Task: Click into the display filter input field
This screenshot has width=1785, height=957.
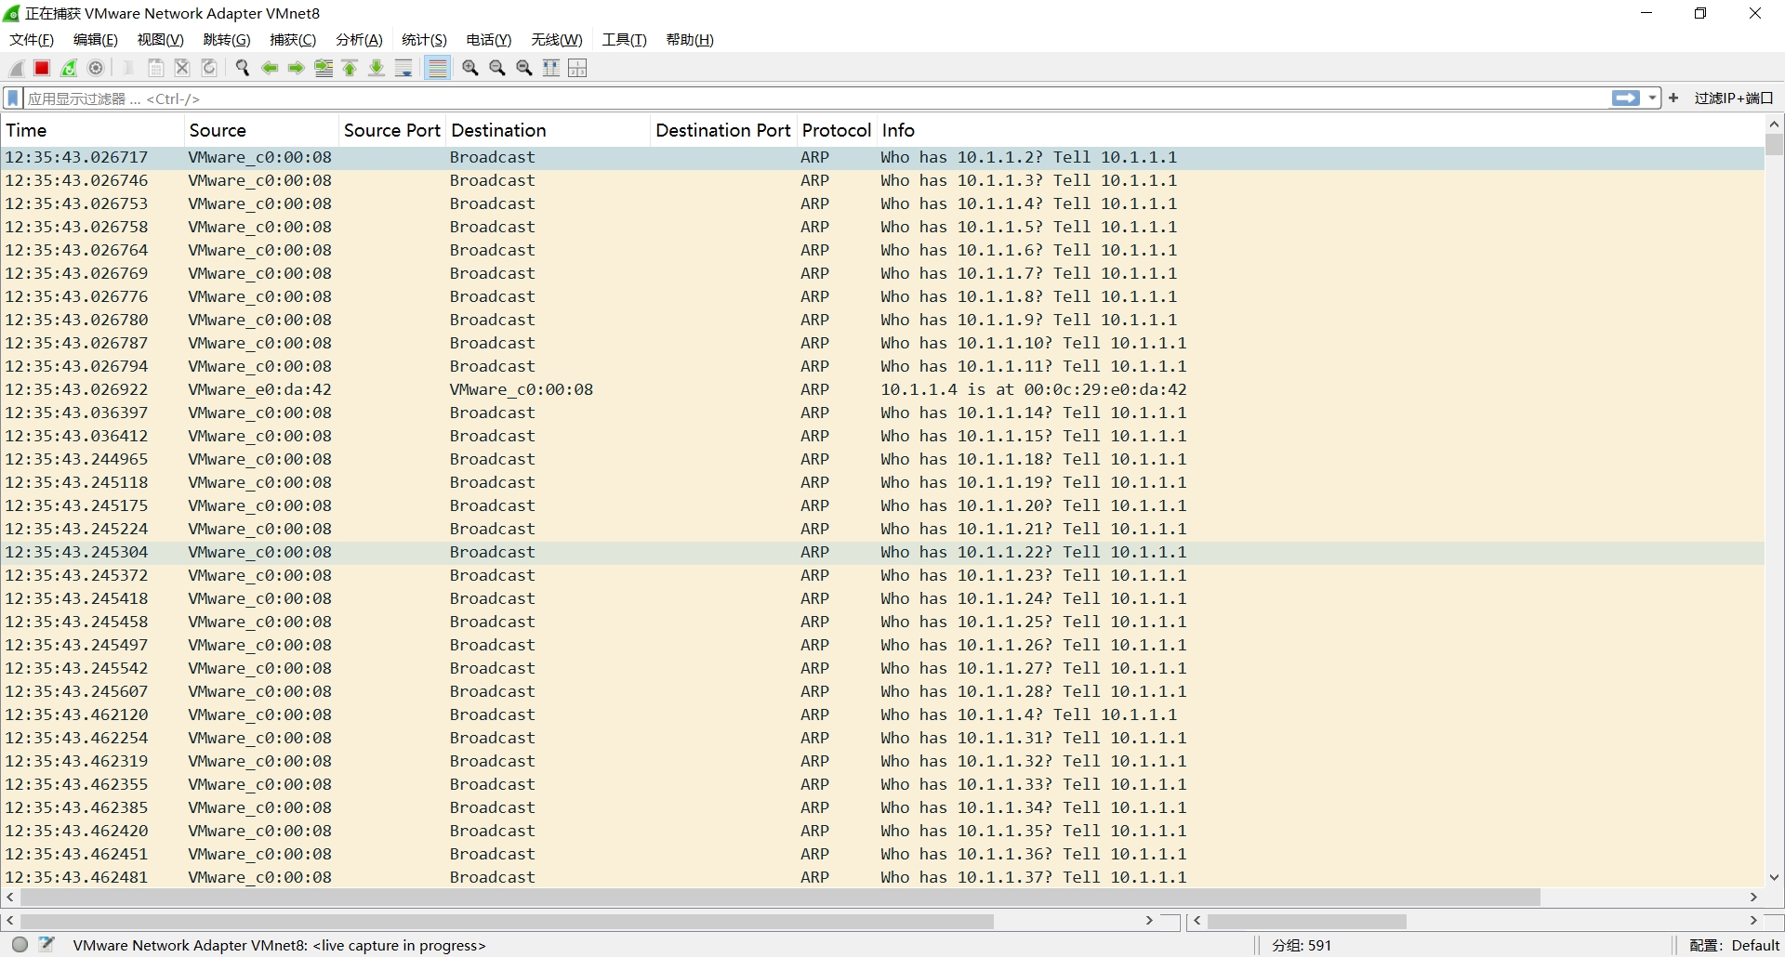Action: [816, 98]
